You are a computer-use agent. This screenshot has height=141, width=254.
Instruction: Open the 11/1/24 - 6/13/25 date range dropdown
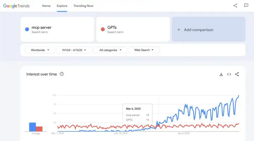tap(74, 50)
